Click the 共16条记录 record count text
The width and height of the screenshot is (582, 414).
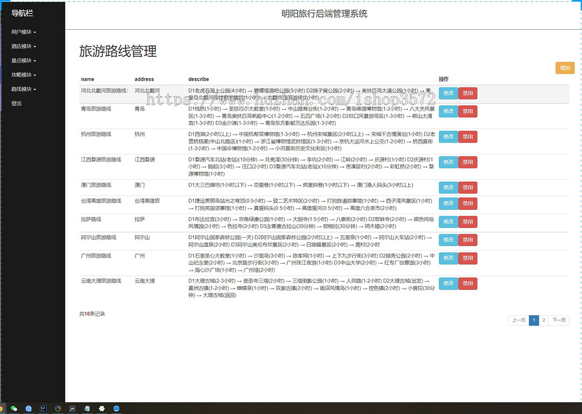tap(92, 314)
